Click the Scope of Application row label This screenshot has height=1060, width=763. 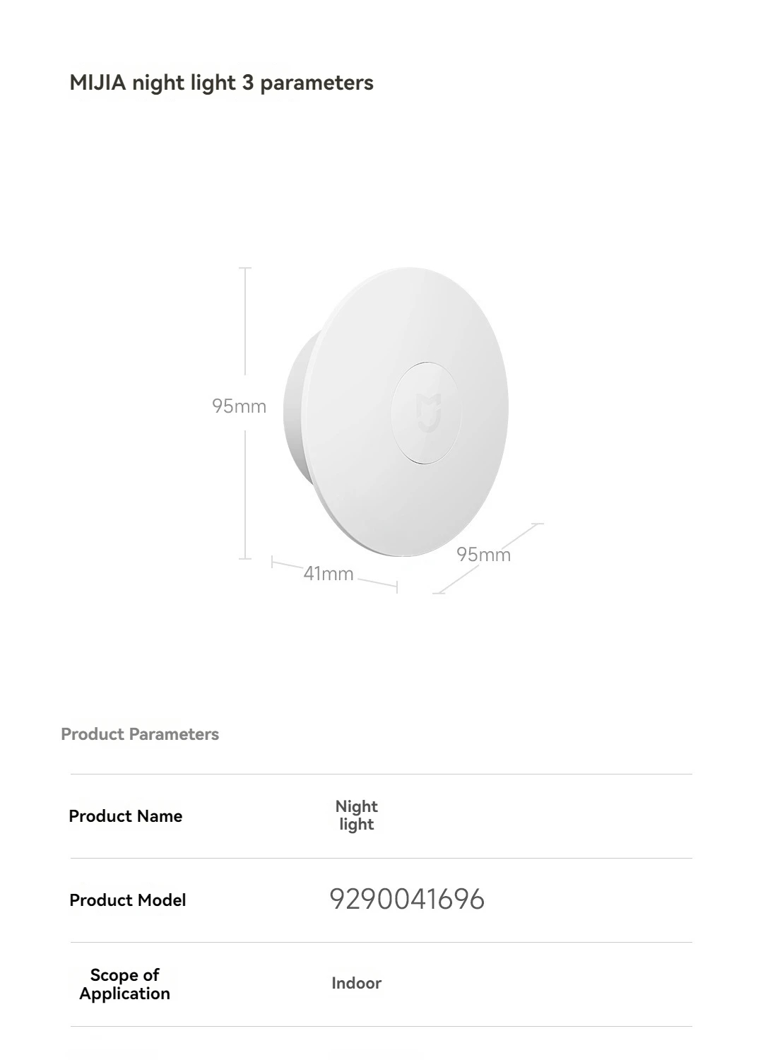125,984
